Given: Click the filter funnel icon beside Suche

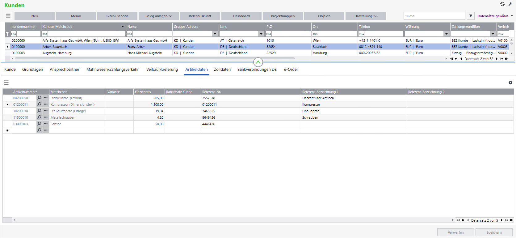Looking at the screenshot, I should tap(471, 16).
